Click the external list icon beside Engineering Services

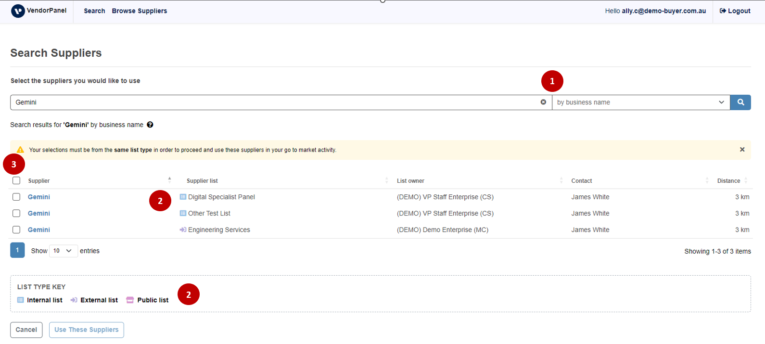coord(183,229)
